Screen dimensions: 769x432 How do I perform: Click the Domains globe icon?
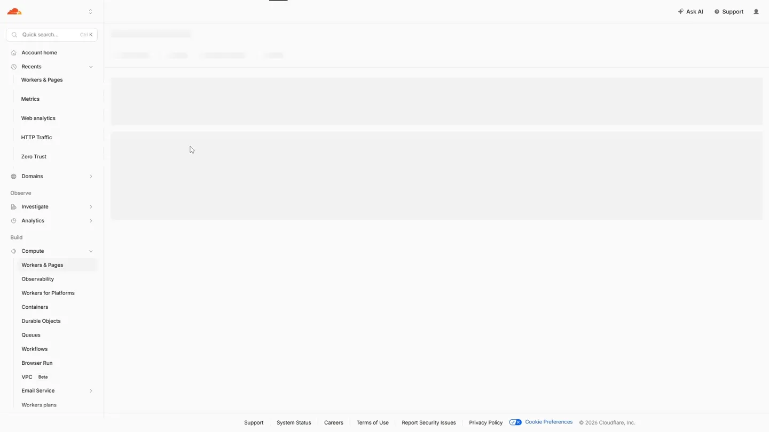14,177
